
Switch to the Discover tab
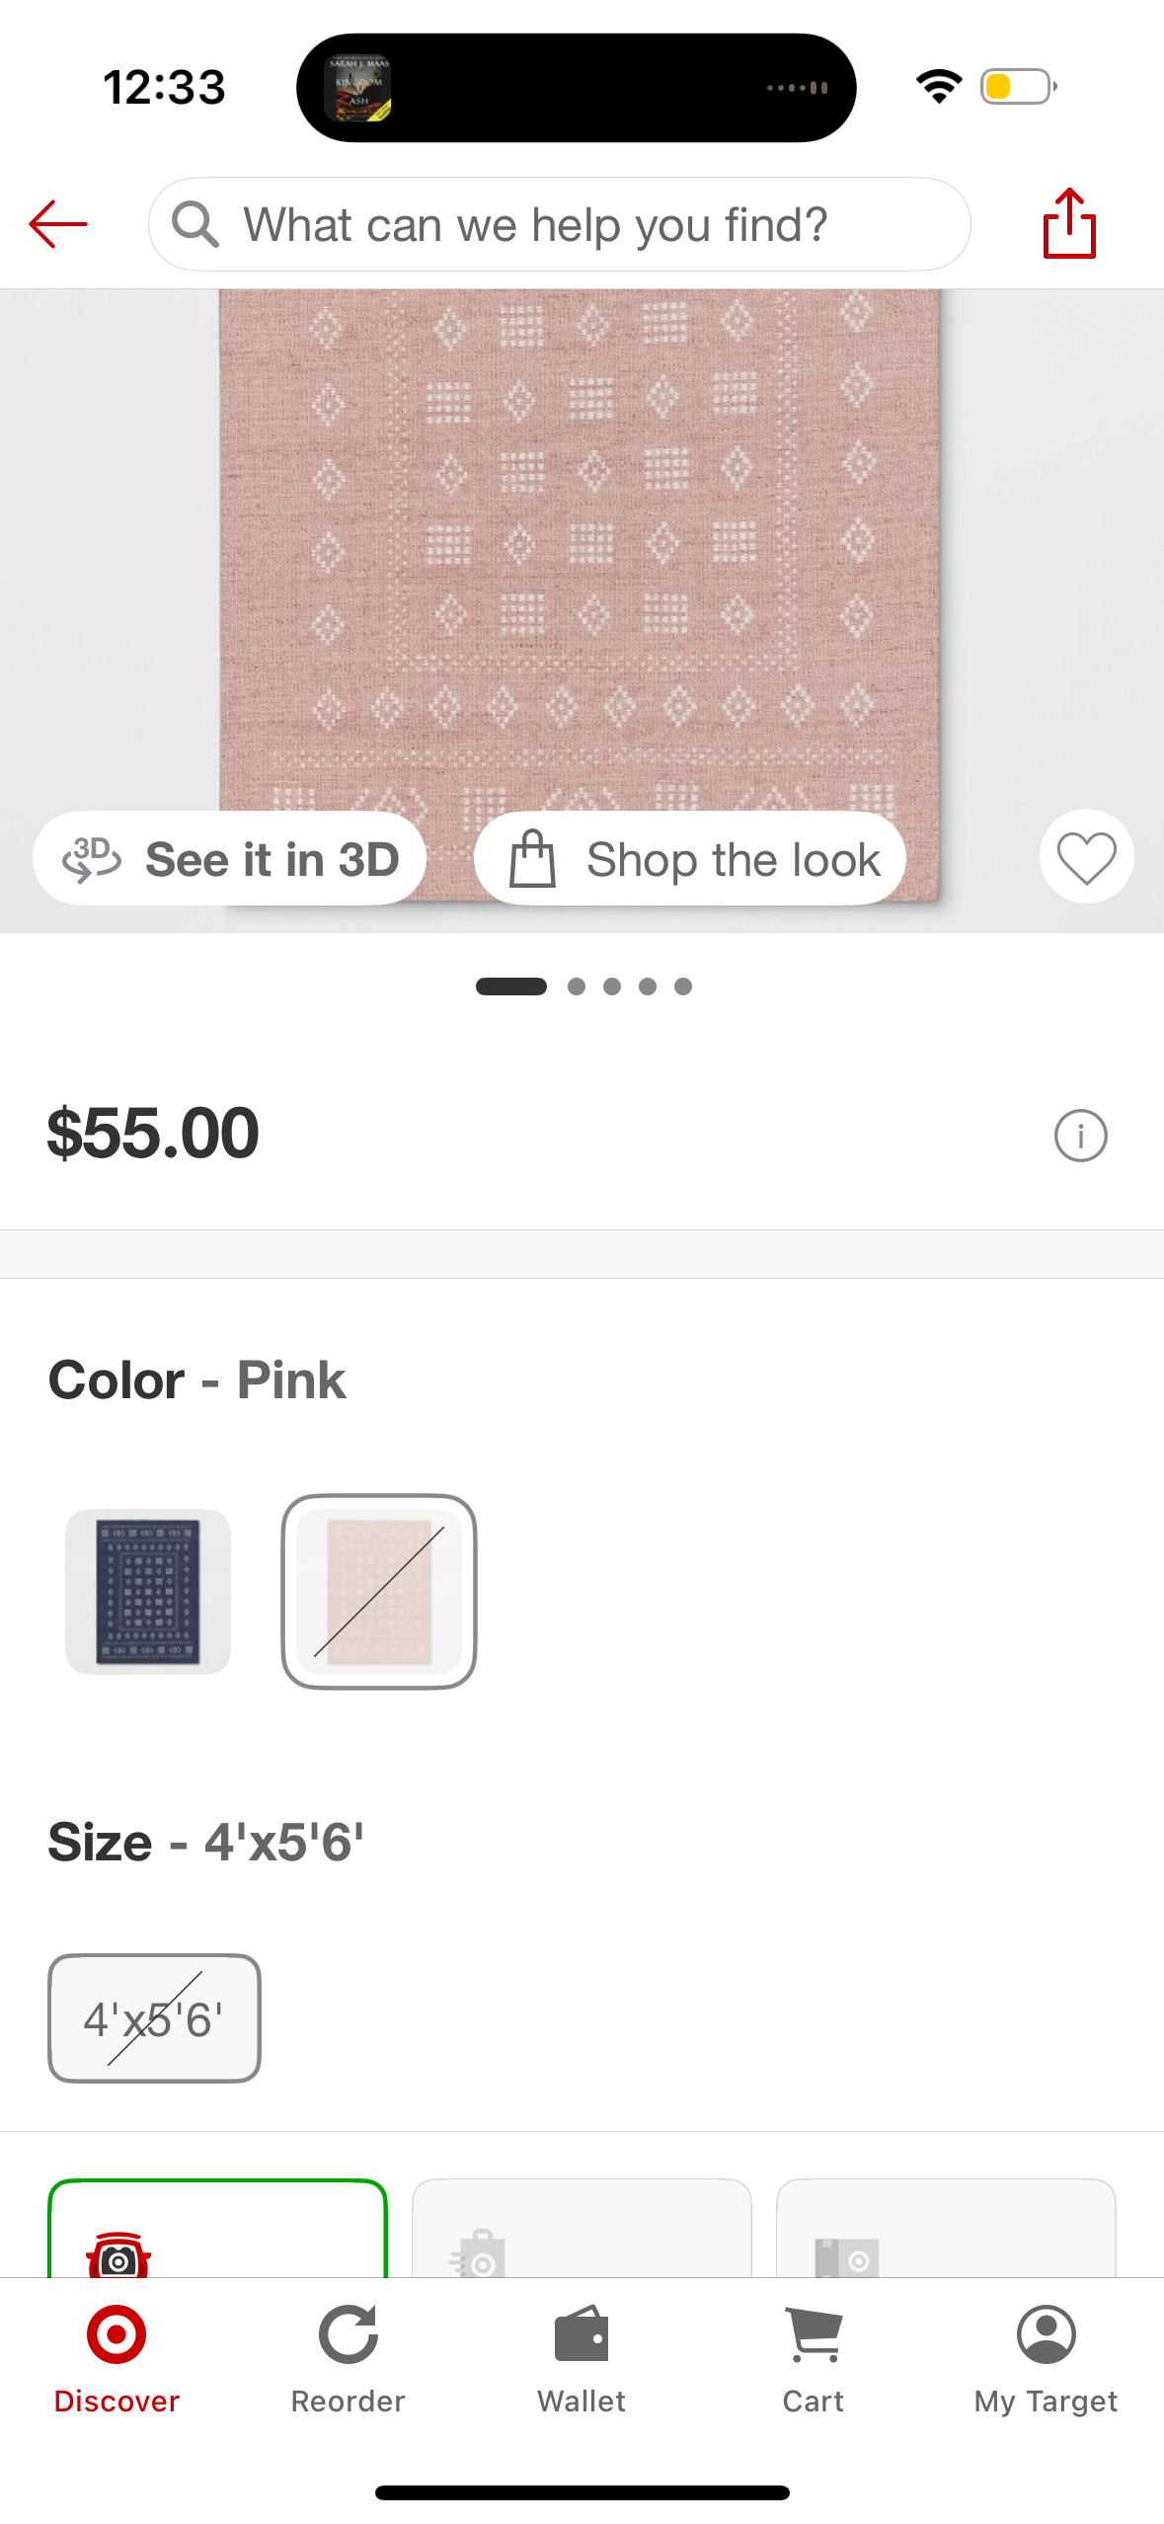point(116,2358)
